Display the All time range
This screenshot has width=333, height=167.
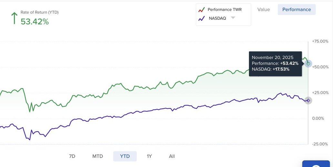172,156
